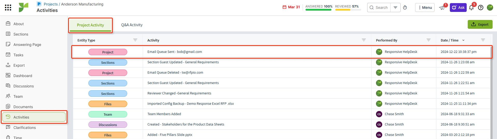Select 'Reviewer Changed -General Requirements' activity

coord(179,93)
